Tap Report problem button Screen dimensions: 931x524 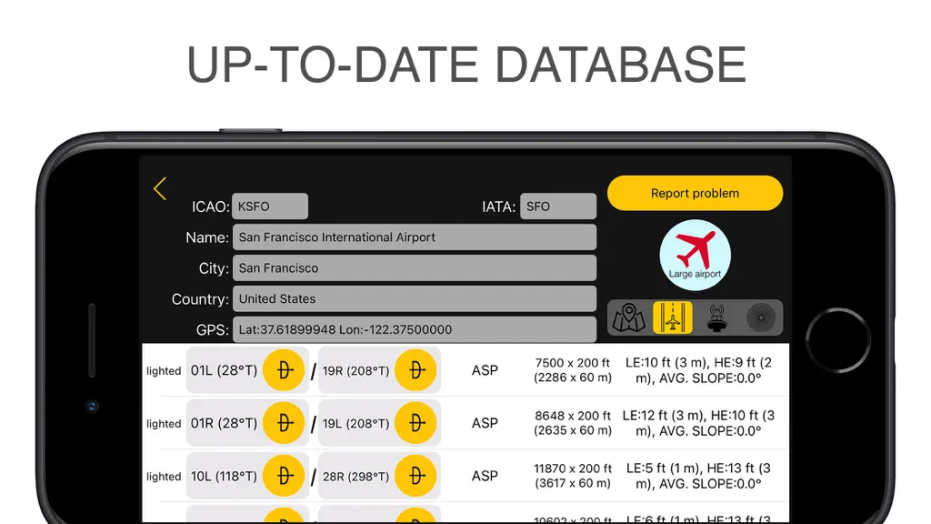(x=695, y=193)
